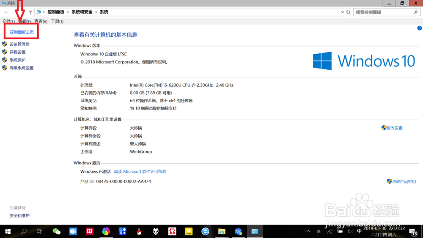Screen dimensions: 423x238
Task: Select 控制面板 breadcrumb segment
Action: 56,12
